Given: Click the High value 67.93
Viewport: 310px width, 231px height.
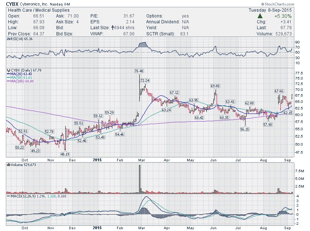Looking at the screenshot, I should tap(39, 22).
